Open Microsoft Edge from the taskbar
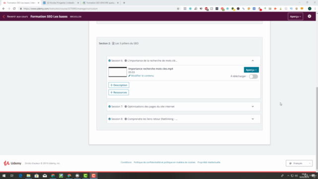Image resolution: width=318 pixels, height=179 pixels. [x=20, y=176]
